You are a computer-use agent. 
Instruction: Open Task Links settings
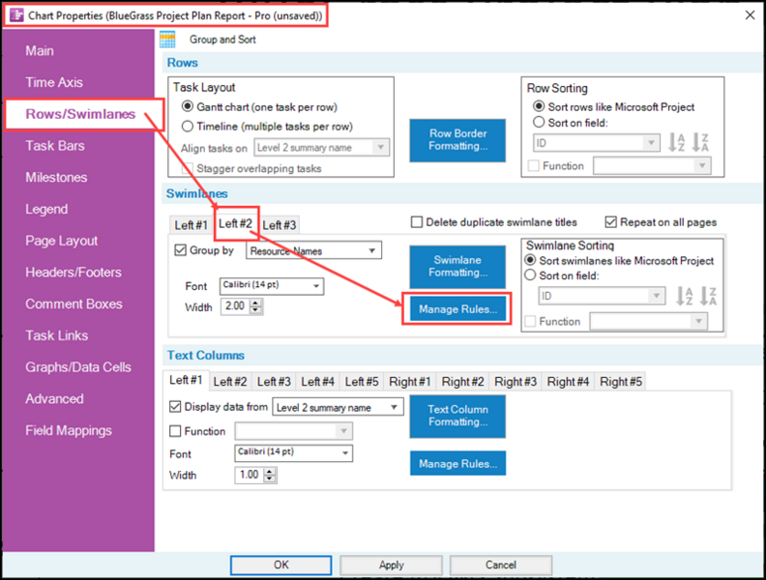point(57,335)
